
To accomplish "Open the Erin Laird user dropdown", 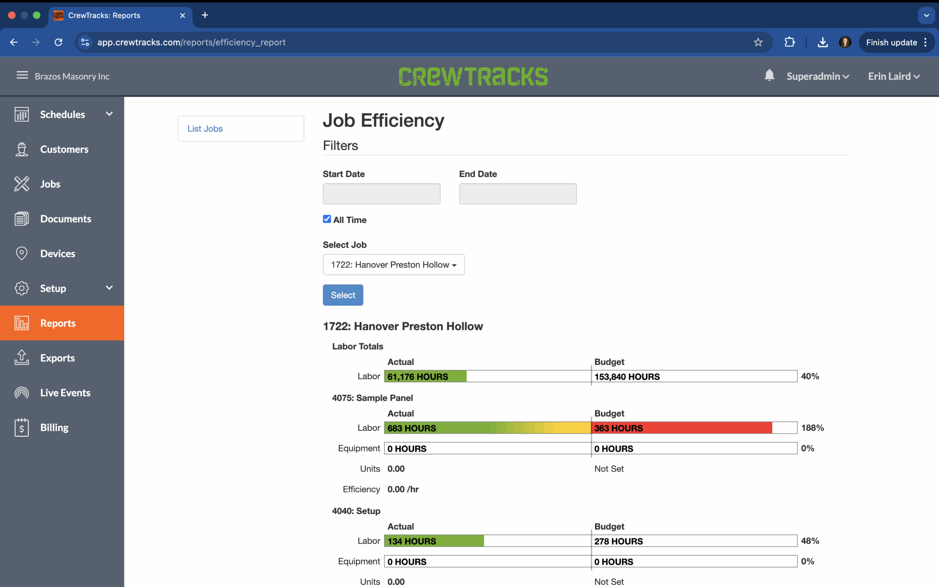I will [x=894, y=76].
